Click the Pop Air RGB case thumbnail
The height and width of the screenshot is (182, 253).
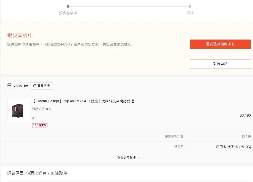(18, 110)
